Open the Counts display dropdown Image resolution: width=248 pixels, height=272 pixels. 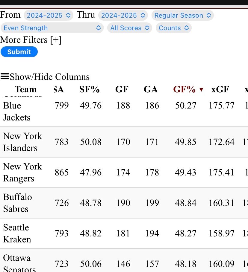[174, 28]
